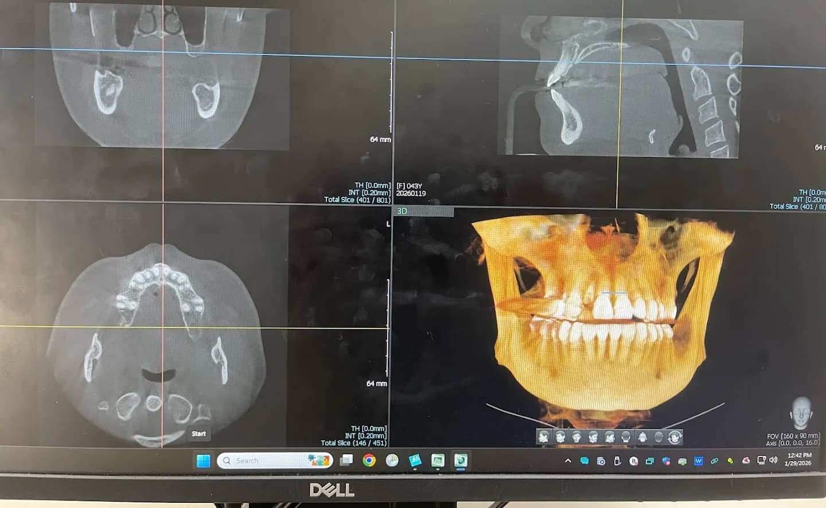Set 3D view to right oblique head orientation
Image resolution: width=826 pixels, height=508 pixels.
coord(560,437)
